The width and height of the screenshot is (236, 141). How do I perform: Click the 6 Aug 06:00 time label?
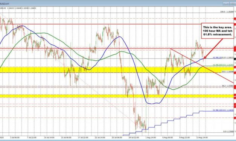tap(167, 137)
